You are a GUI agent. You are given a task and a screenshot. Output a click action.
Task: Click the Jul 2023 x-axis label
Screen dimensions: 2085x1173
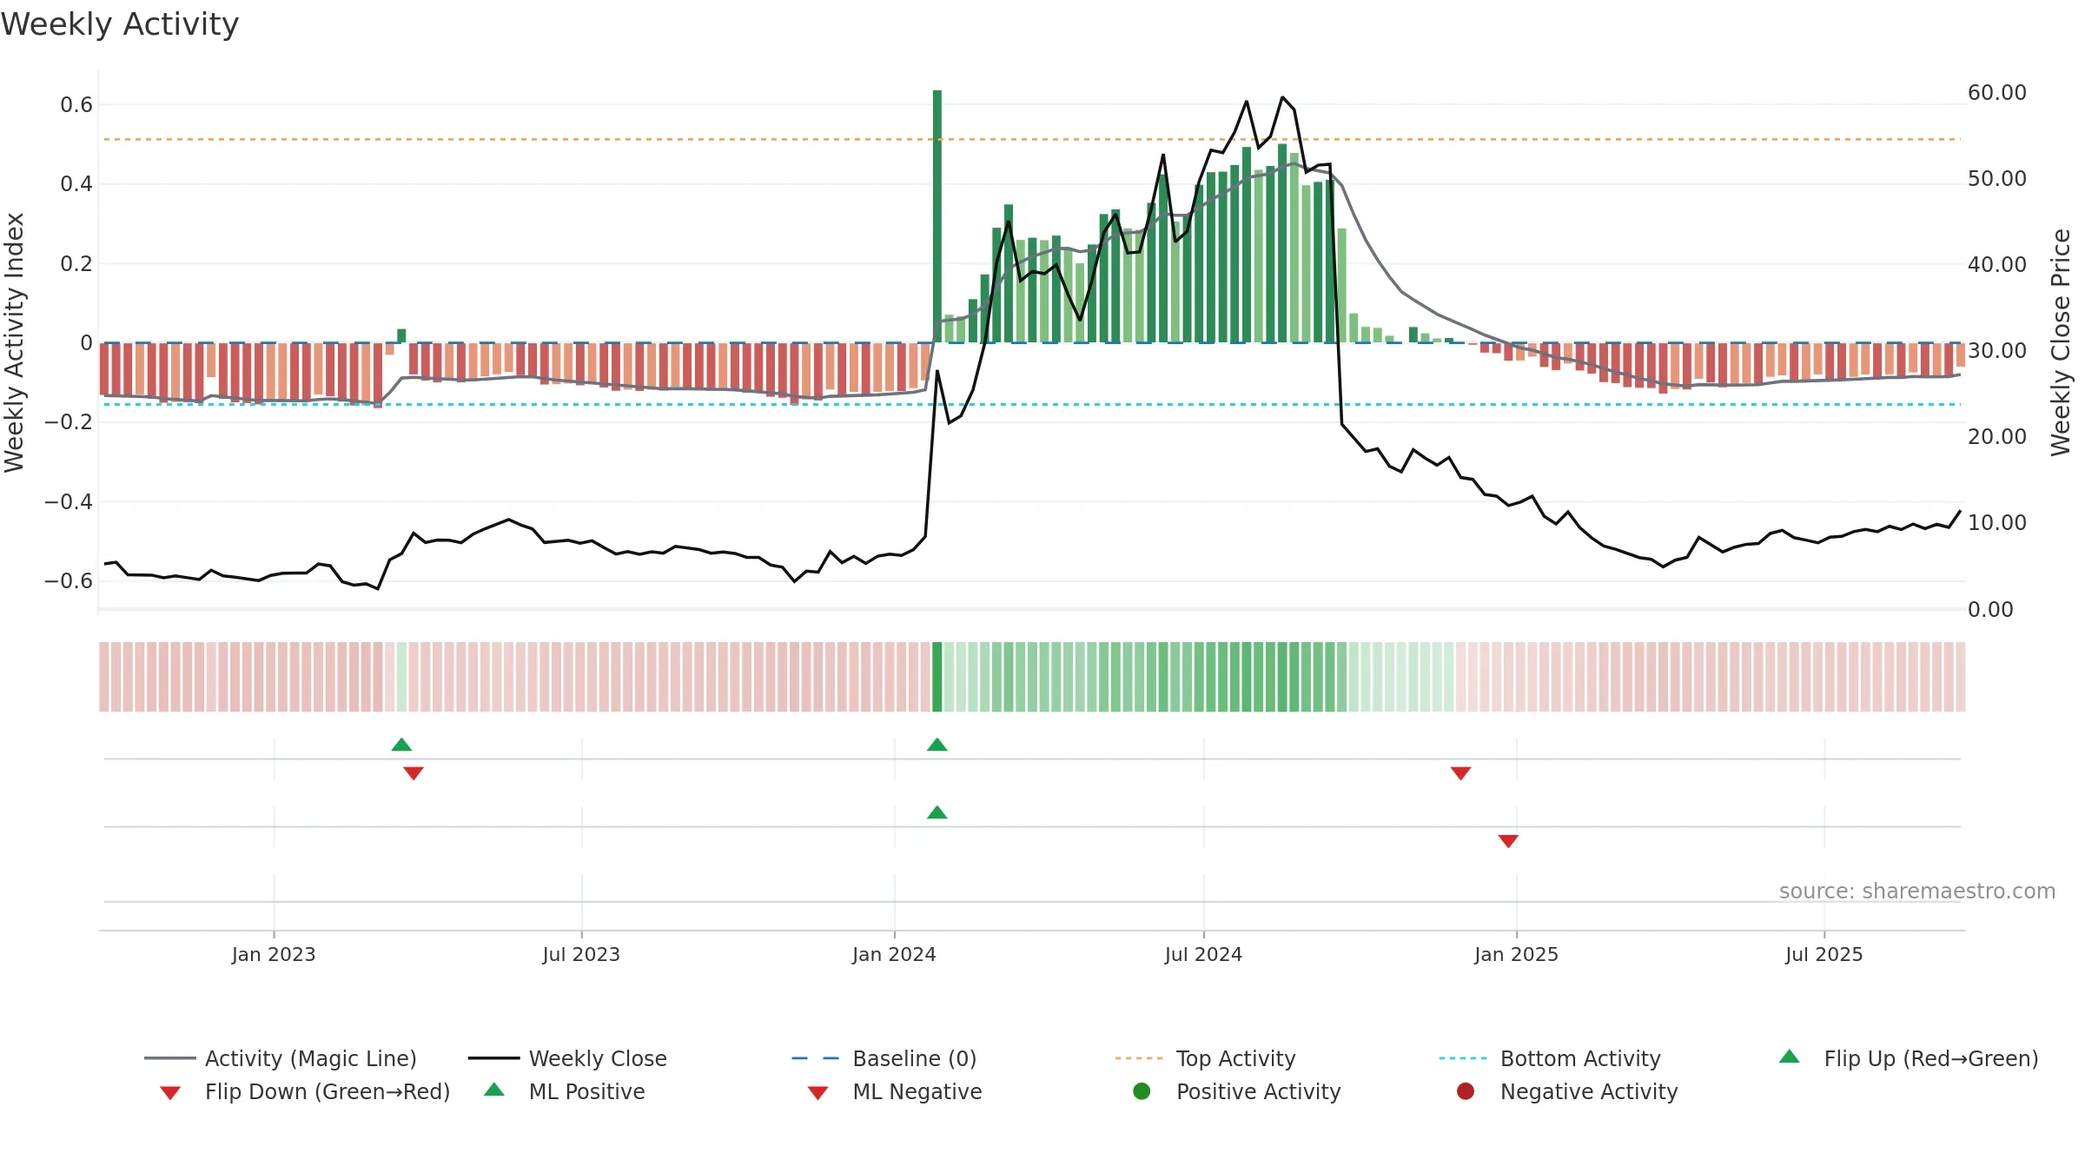[581, 954]
